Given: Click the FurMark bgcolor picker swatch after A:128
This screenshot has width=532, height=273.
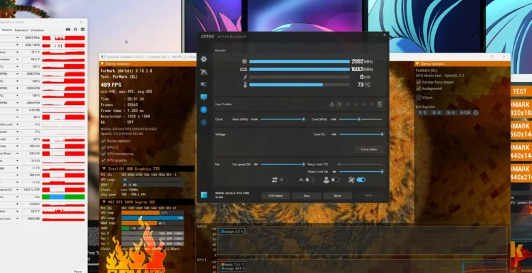Looking at the screenshot, I should [475, 113].
